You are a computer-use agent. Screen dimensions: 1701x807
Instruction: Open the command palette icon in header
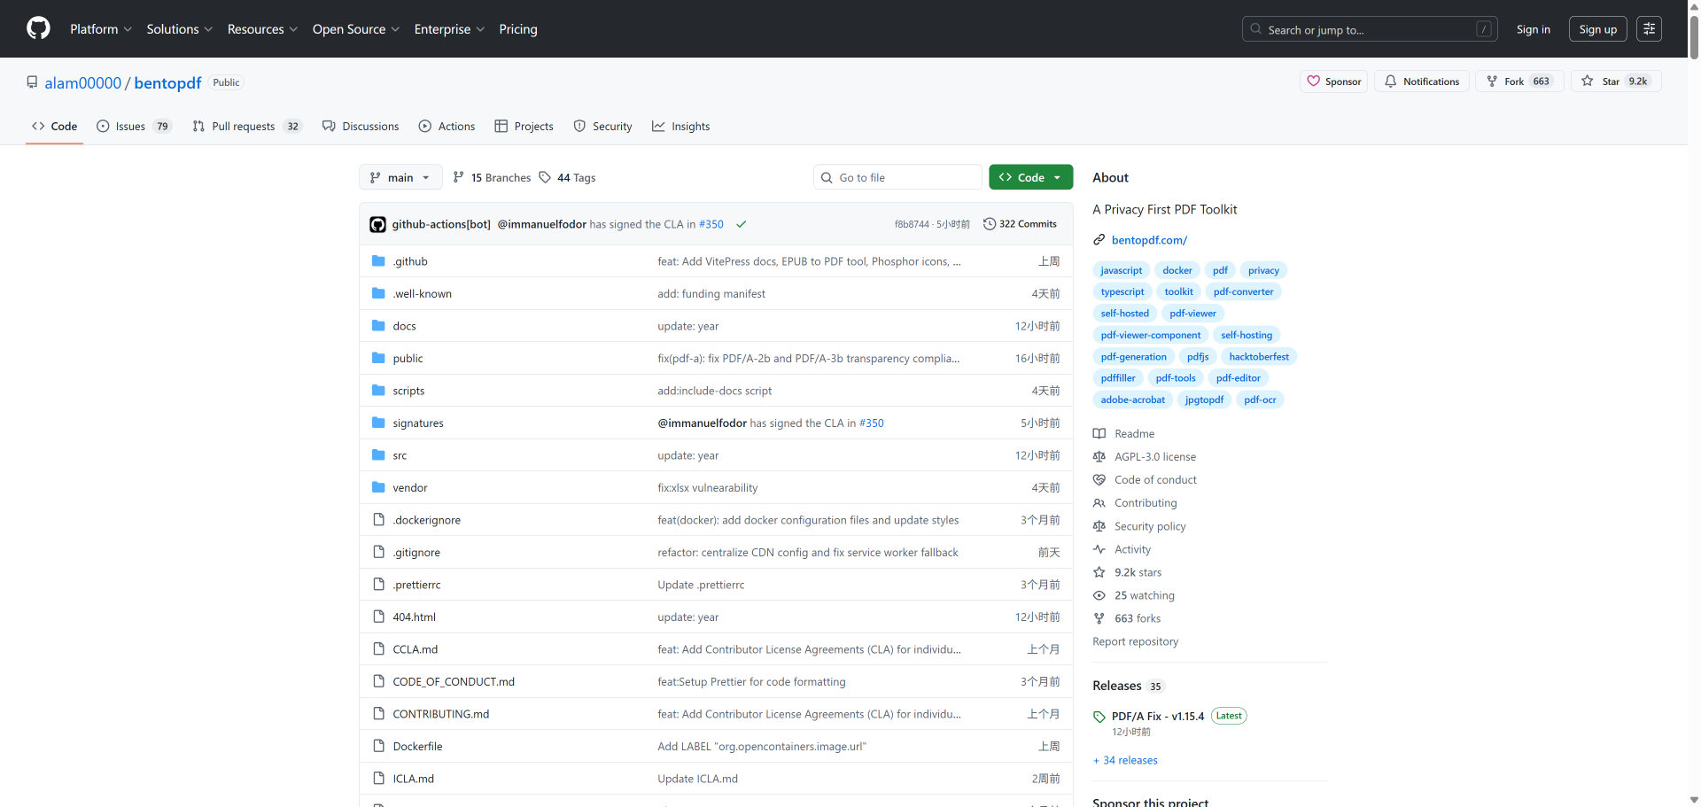[x=1649, y=28]
